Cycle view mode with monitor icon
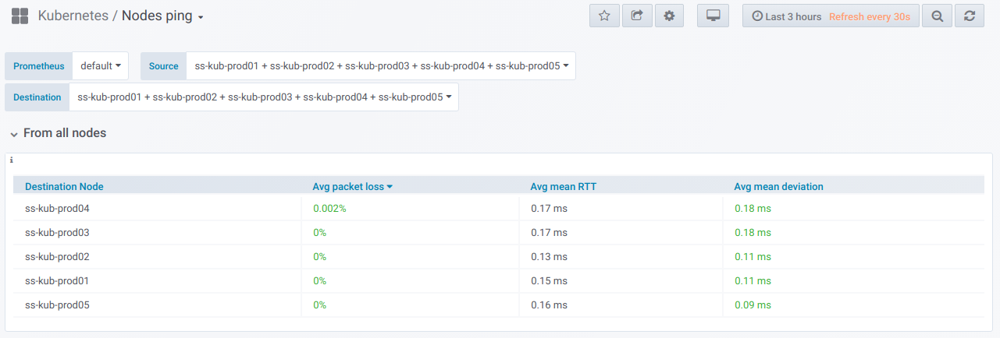The image size is (1000, 338). coord(712,16)
